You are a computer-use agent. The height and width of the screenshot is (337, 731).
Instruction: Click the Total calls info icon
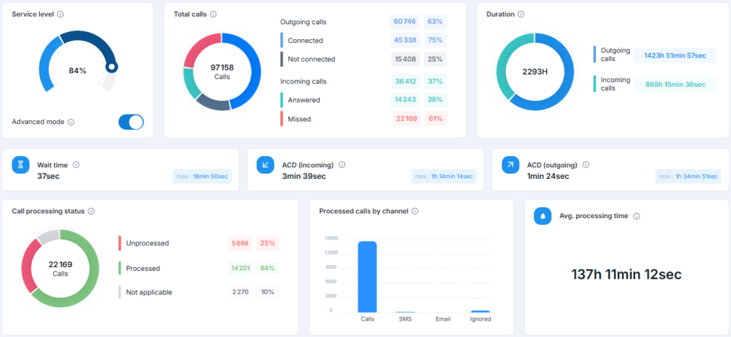coord(213,14)
